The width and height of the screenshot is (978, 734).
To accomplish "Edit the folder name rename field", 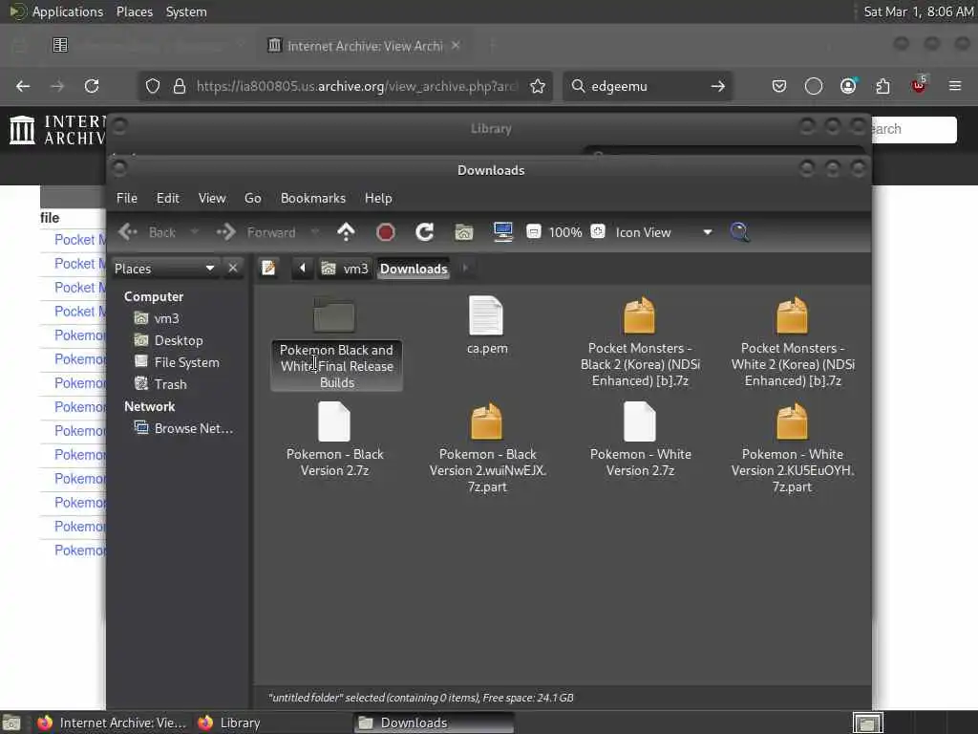I will point(337,366).
